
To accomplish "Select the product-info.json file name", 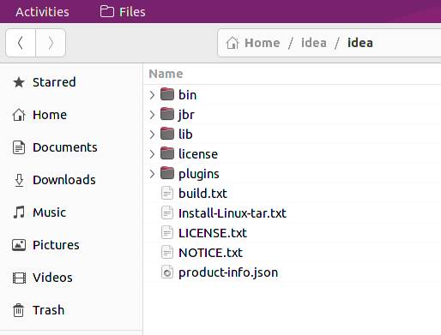I will tap(228, 272).
